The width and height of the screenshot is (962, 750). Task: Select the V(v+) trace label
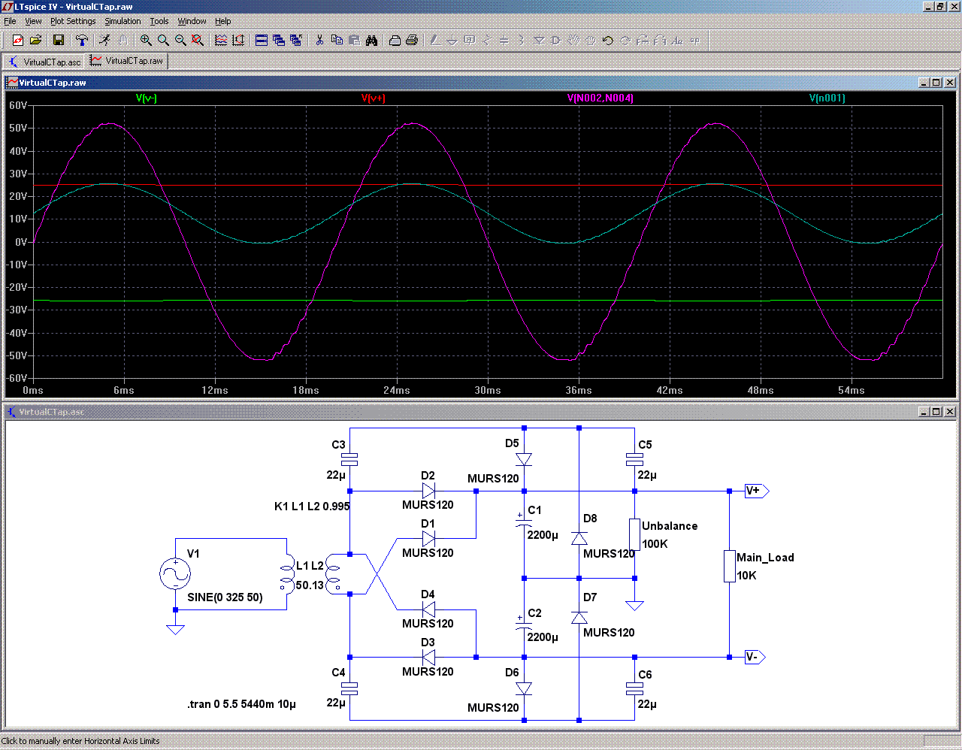coord(373,98)
